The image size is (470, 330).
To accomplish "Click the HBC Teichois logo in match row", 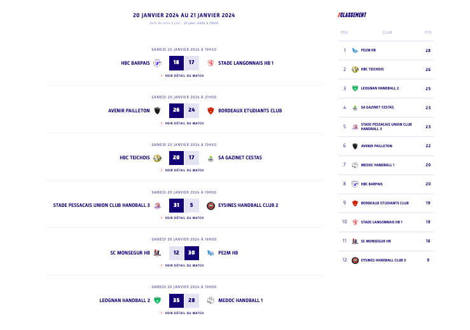I will 157,158.
